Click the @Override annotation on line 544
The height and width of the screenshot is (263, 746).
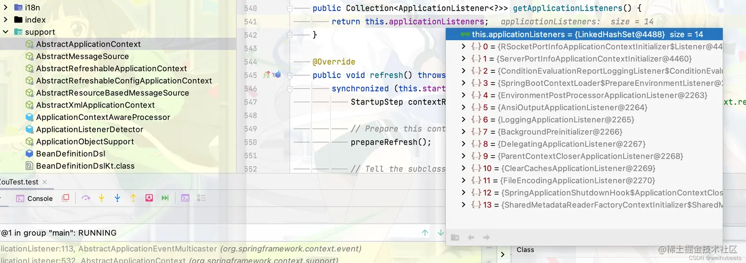[x=334, y=62]
